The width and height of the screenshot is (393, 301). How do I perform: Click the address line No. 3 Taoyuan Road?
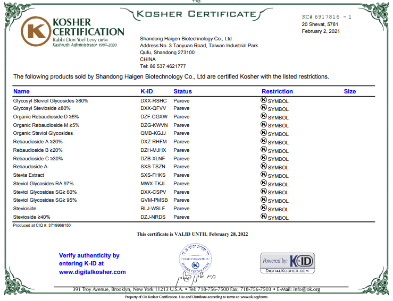[199, 46]
